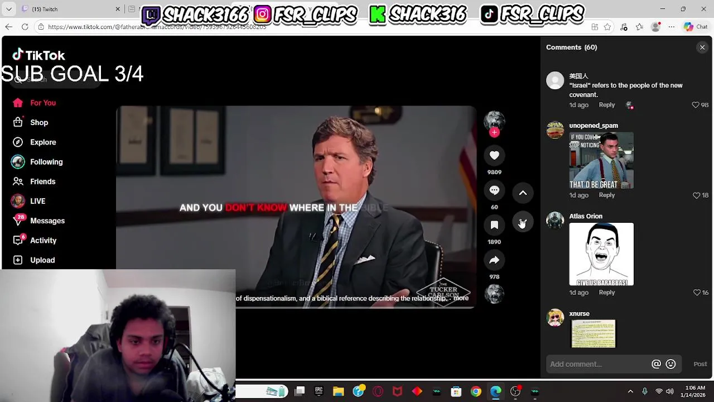The width and height of the screenshot is (714, 402).
Task: Share the video via arrow icon
Action: point(494,260)
